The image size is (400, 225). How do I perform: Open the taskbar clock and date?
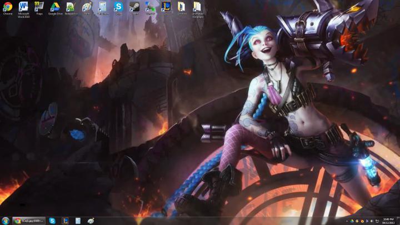(x=388, y=221)
